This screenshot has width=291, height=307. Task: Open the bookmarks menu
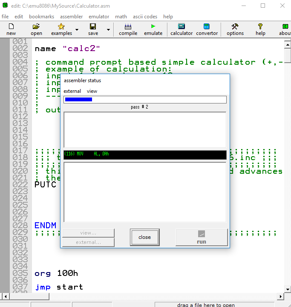coord(42,17)
